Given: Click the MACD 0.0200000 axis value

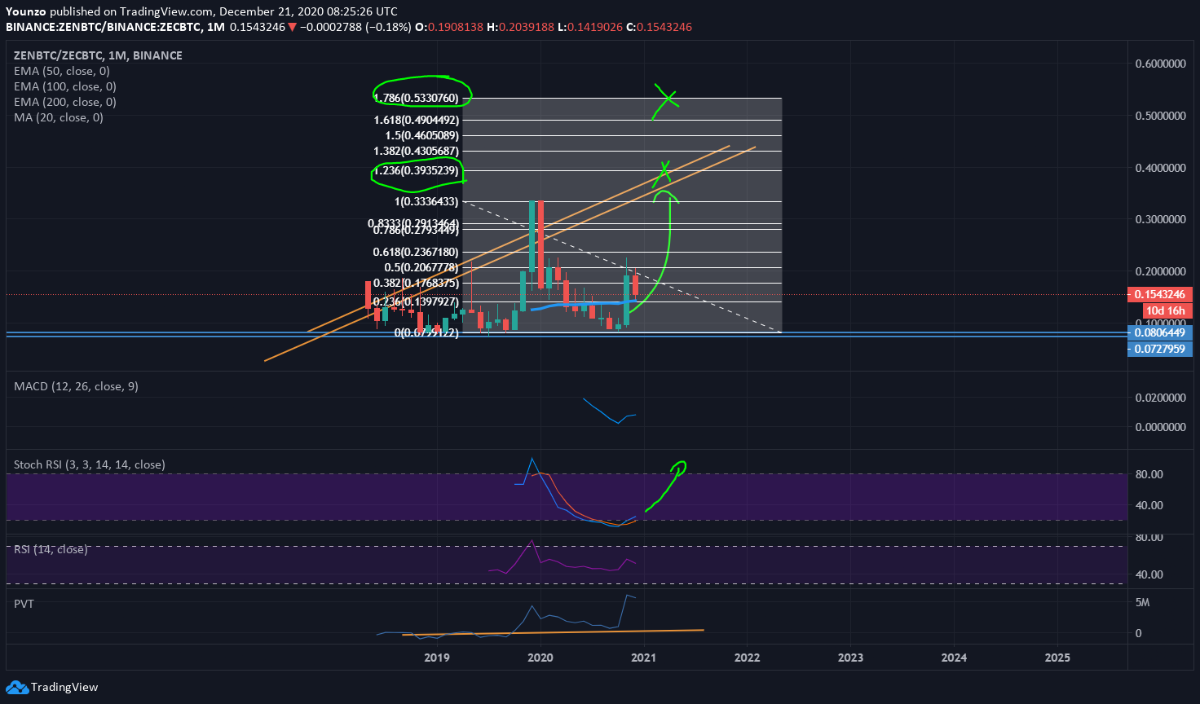Looking at the screenshot, I should click(x=1160, y=398).
